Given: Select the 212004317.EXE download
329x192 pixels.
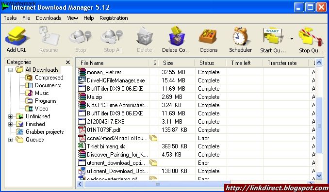Looking at the screenshot, I should [x=105, y=122].
